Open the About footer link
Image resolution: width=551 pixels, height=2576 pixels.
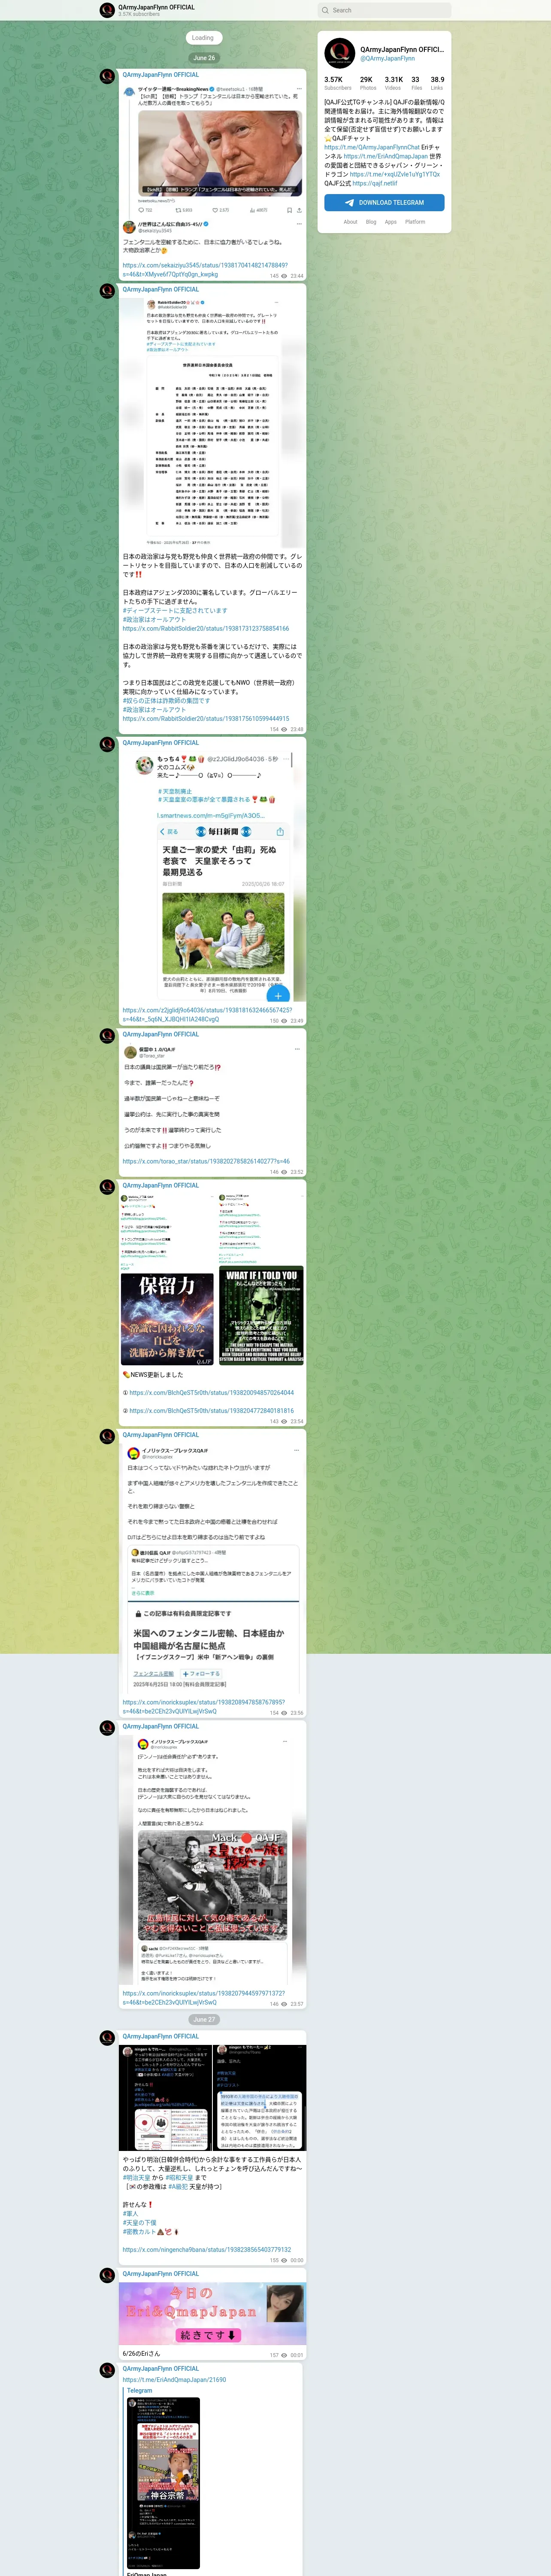(350, 222)
